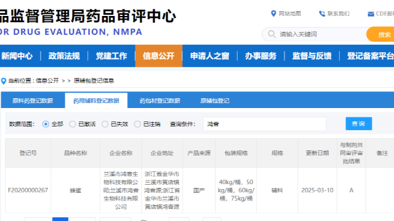
Task: Click the CDE mail envelope icon
Action: (x=371, y=14)
